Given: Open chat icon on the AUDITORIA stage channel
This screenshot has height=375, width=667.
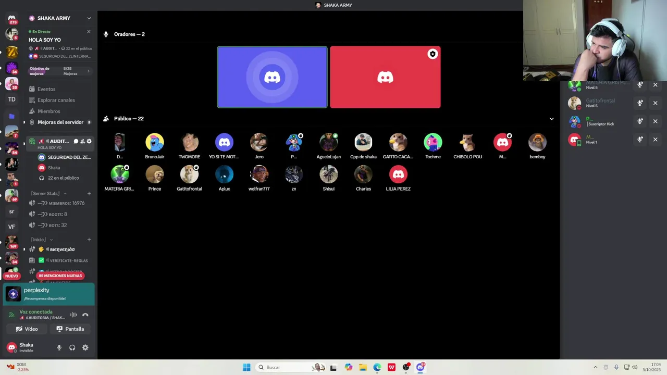Looking at the screenshot, I should click(x=76, y=141).
